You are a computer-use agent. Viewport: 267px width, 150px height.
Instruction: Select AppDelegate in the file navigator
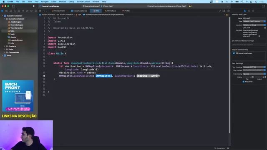[x=16, y=22]
